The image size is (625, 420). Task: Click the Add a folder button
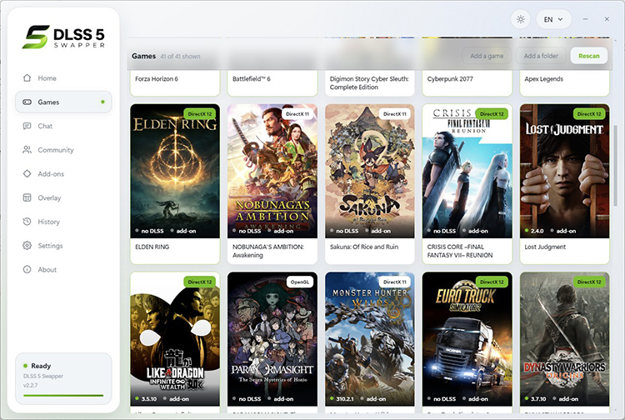pos(541,56)
